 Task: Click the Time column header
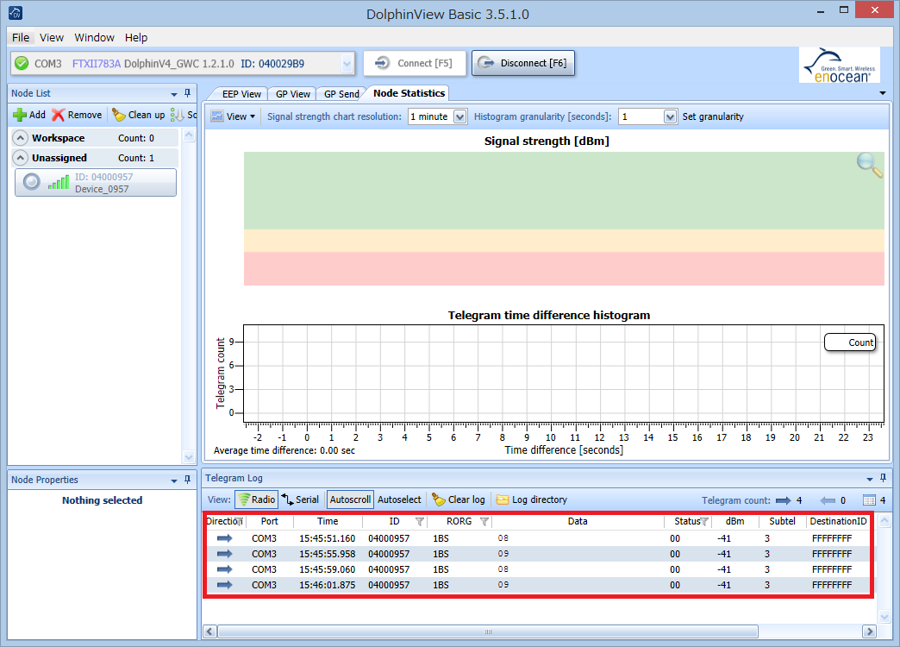tap(328, 521)
